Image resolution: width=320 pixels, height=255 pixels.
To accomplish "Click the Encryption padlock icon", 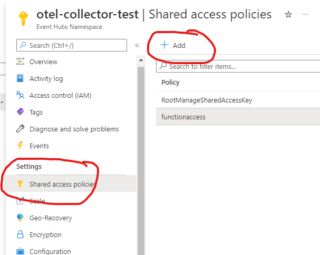I will [21, 234].
